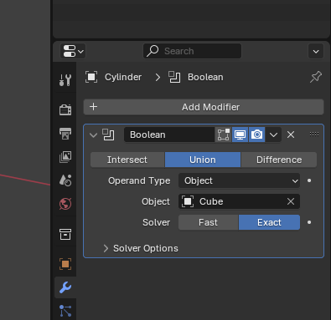Image resolution: width=331 pixels, height=320 pixels.
Task: Open the Scene properties tab
Action: [x=65, y=180]
